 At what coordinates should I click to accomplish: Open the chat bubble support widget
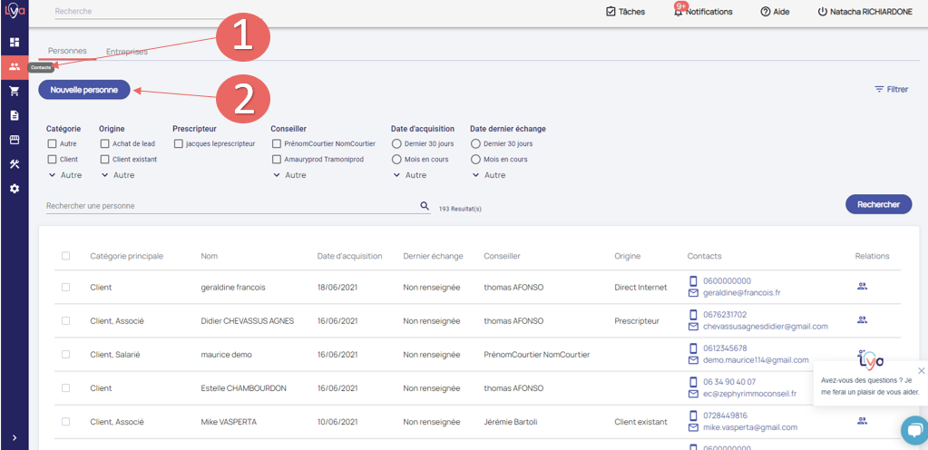click(x=912, y=429)
